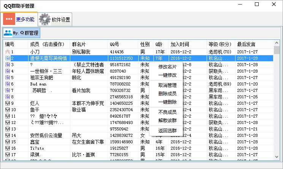The height and width of the screenshot is (169, 283).
Task: Sort by the QQ号 column header
Action: [123, 44]
